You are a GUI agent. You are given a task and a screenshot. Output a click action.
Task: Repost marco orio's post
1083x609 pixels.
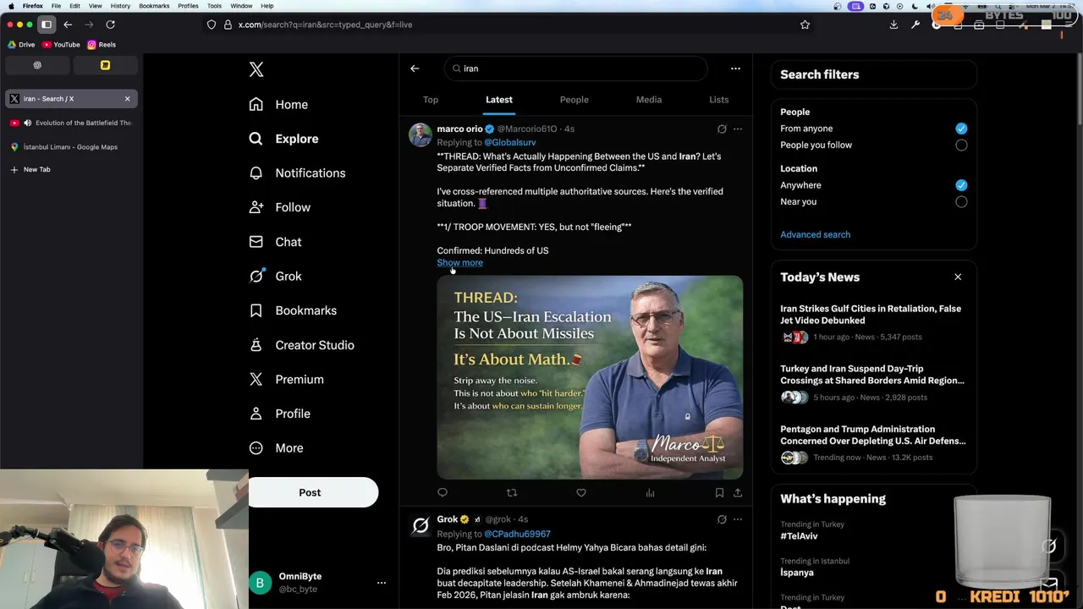(512, 492)
